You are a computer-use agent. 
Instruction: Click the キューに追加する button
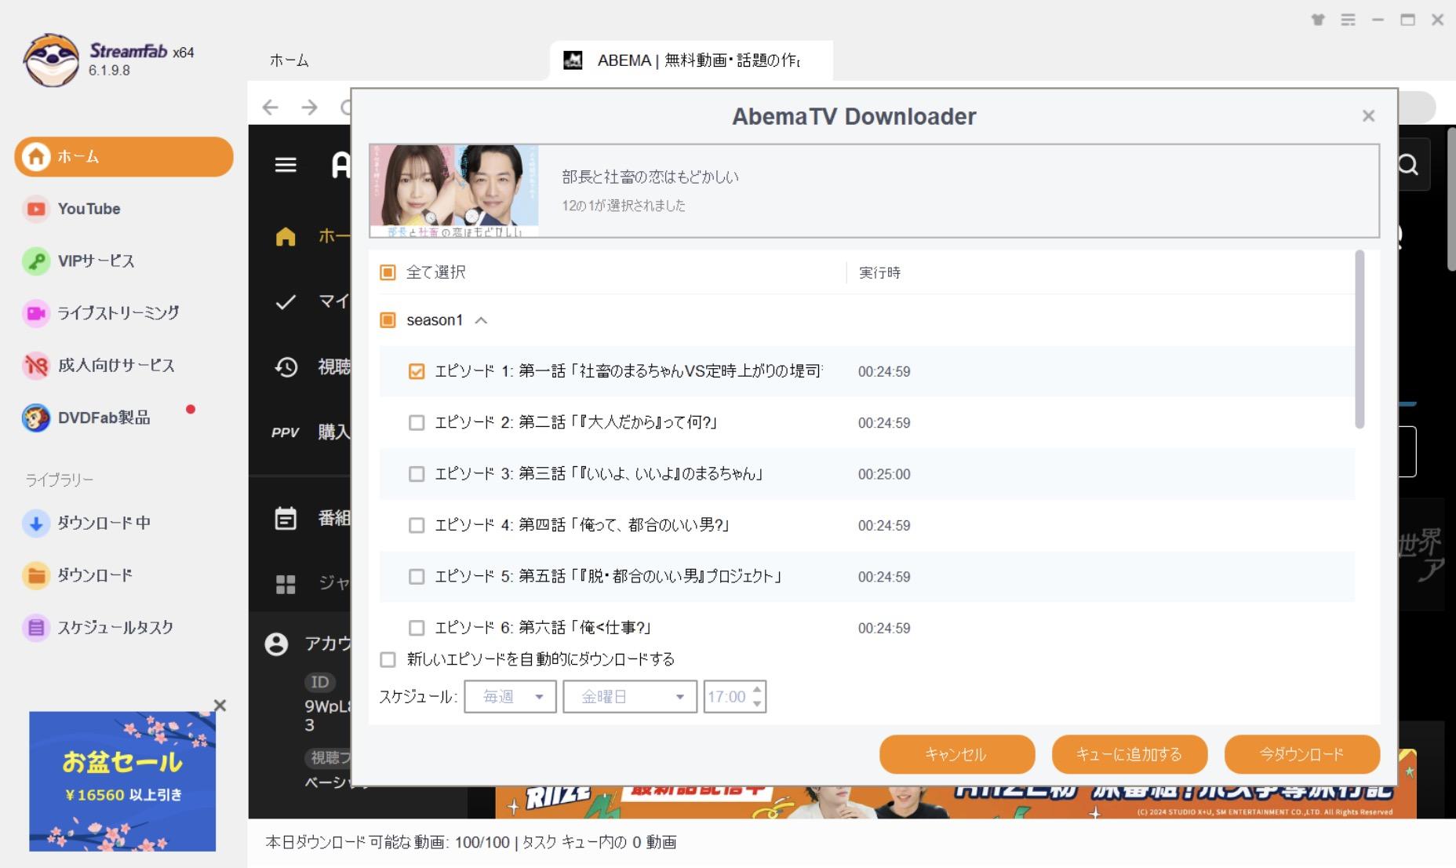pos(1129,754)
